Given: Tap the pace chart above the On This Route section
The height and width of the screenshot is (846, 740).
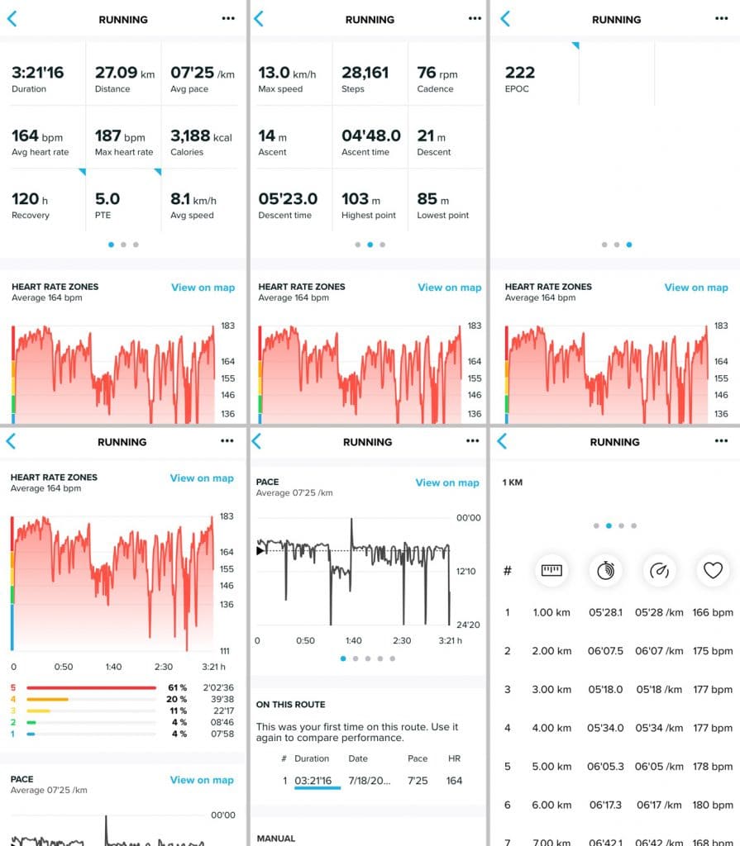Looking at the screenshot, I should [353, 572].
